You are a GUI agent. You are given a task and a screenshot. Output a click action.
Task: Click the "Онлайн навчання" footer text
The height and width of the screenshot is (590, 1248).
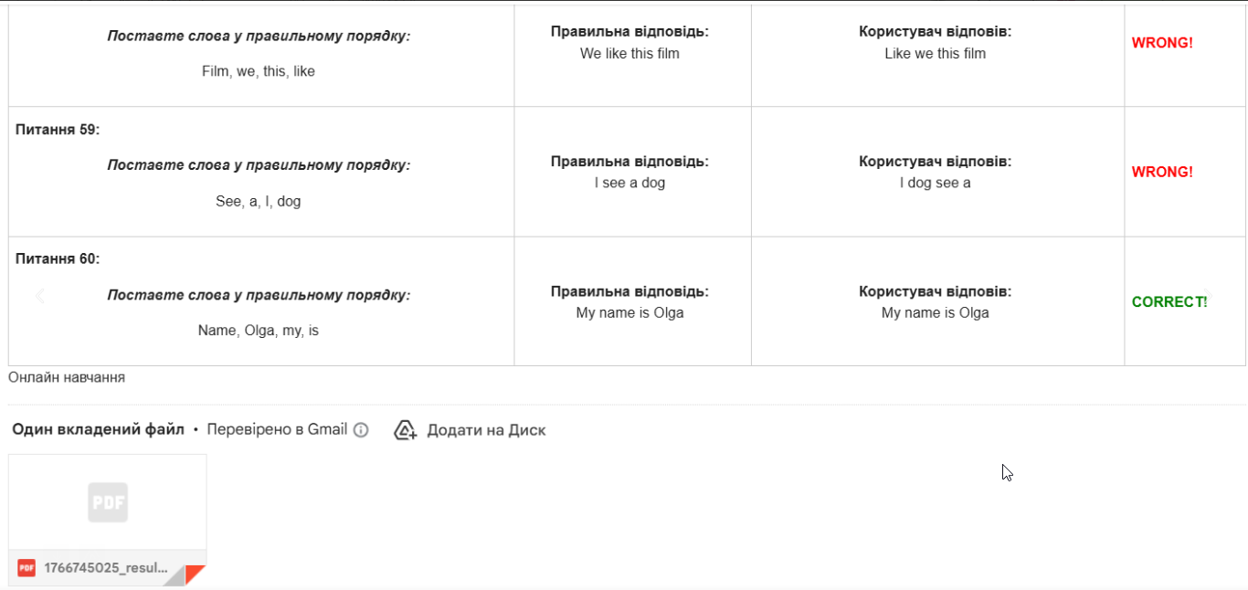(67, 377)
